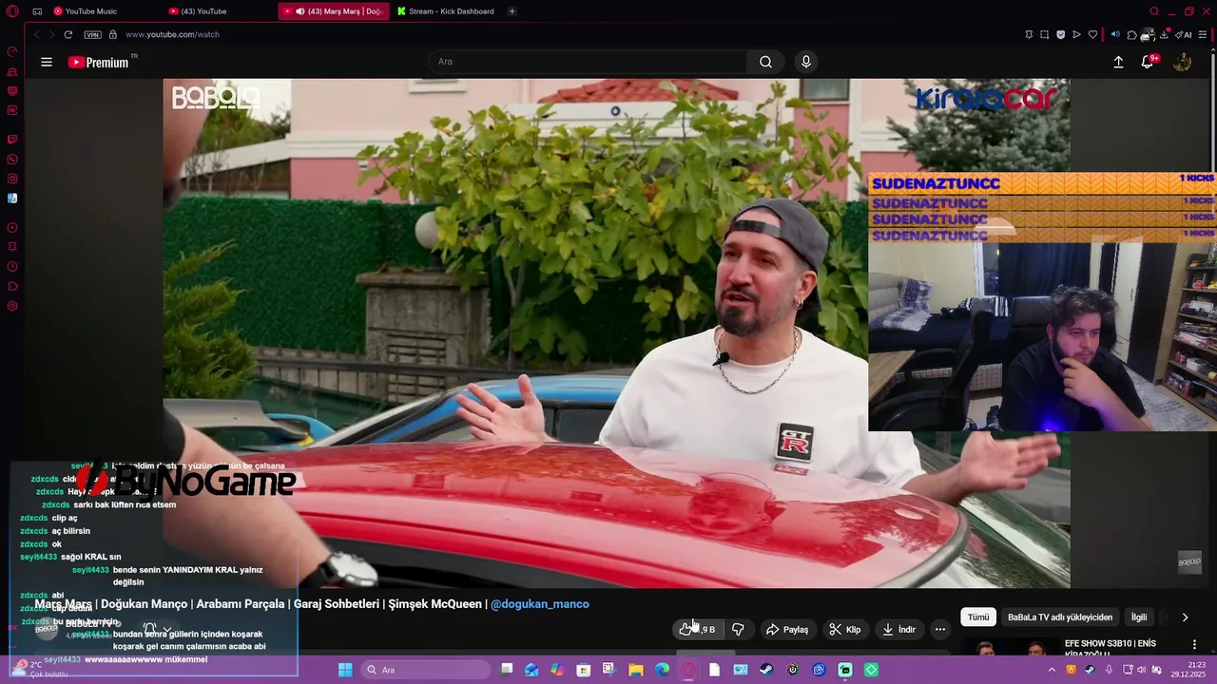
Task: Open Steam from the taskbar
Action: [766, 670]
